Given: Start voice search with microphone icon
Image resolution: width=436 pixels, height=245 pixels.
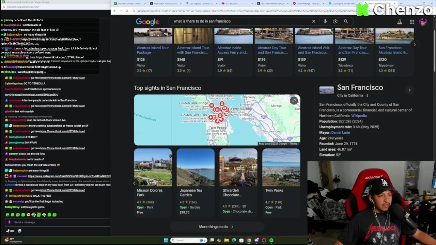Looking at the screenshot, I should 325,21.
